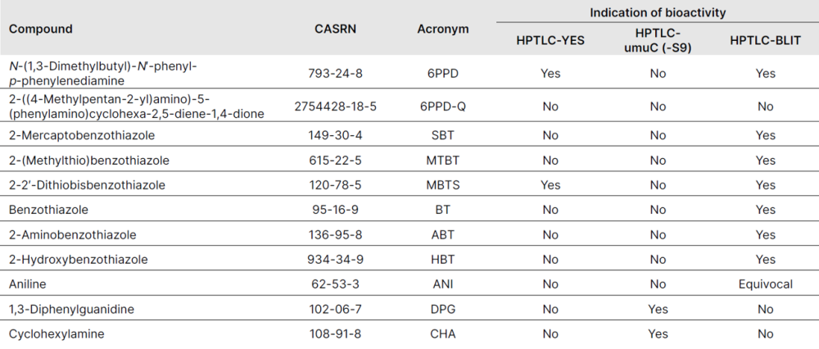Image resolution: width=819 pixels, height=349 pixels.
Task: Click the Acronym column header
Action: (x=443, y=29)
